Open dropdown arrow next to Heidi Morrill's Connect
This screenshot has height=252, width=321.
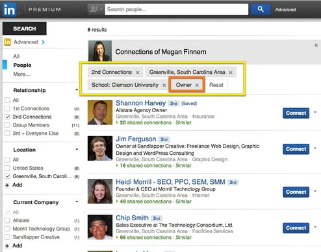tap(315, 191)
